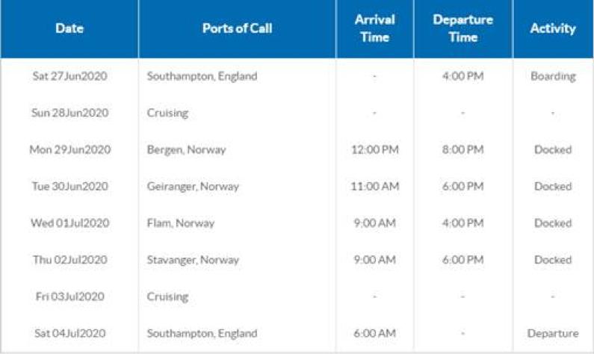
Task: Click the Sat 27Jun2020 date cell
Action: (69, 76)
